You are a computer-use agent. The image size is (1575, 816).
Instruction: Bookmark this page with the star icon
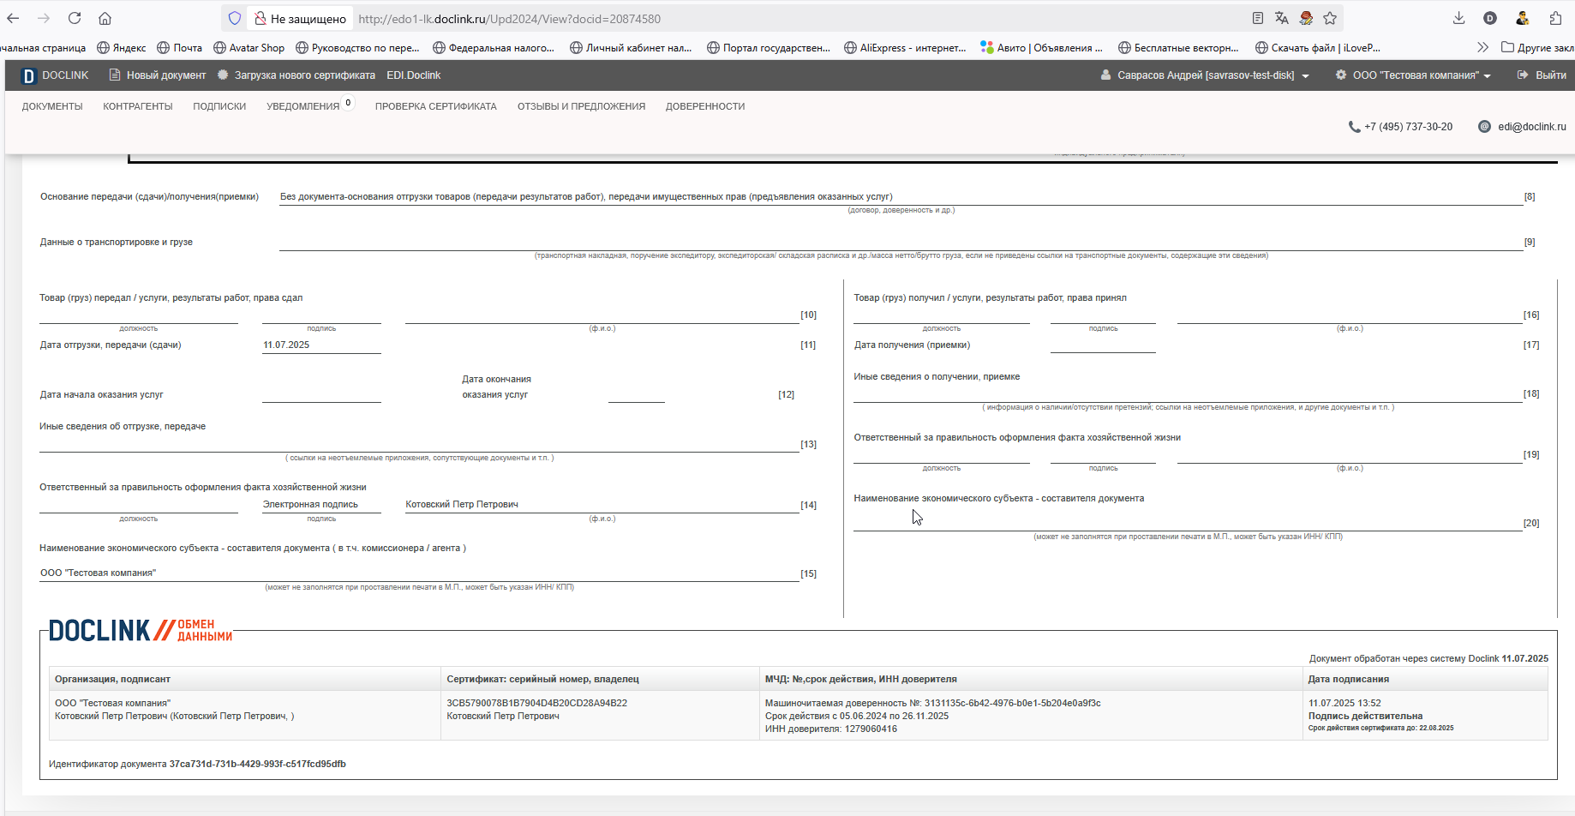point(1330,18)
